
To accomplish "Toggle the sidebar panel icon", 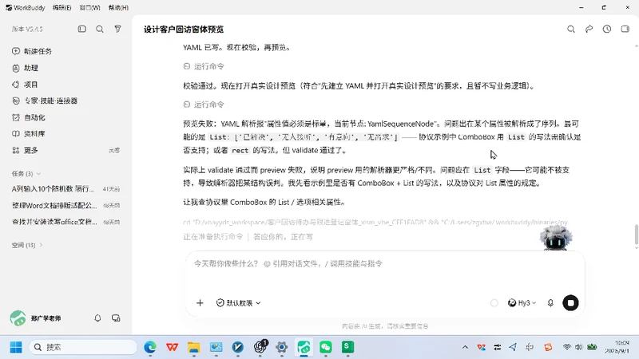I will (82, 29).
